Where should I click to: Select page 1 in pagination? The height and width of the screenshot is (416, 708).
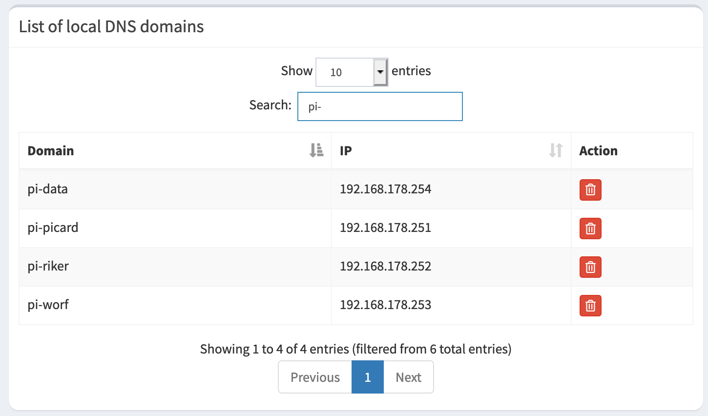click(x=368, y=377)
